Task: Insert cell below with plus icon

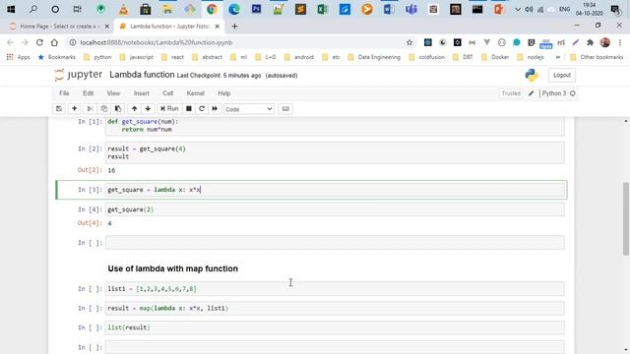Action: click(75, 109)
